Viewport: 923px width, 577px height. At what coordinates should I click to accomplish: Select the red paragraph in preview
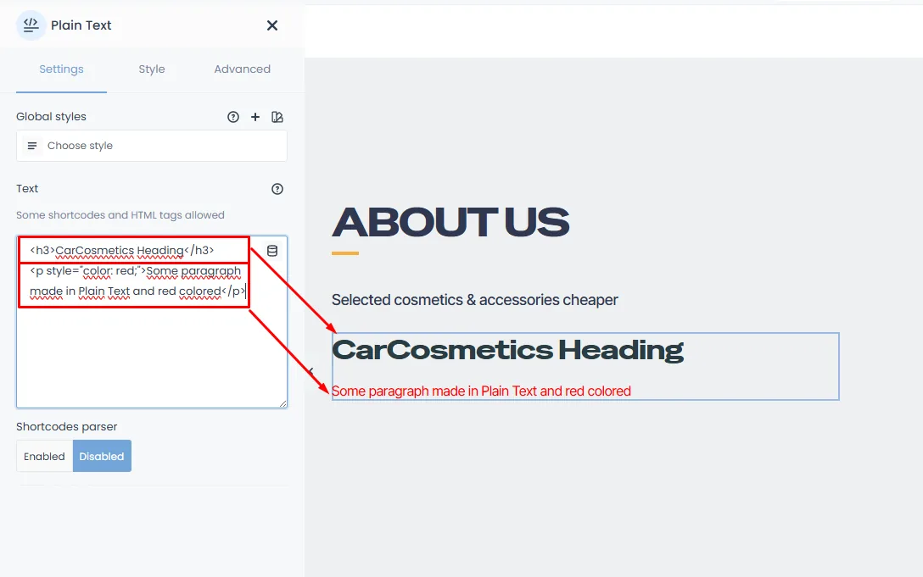(481, 391)
